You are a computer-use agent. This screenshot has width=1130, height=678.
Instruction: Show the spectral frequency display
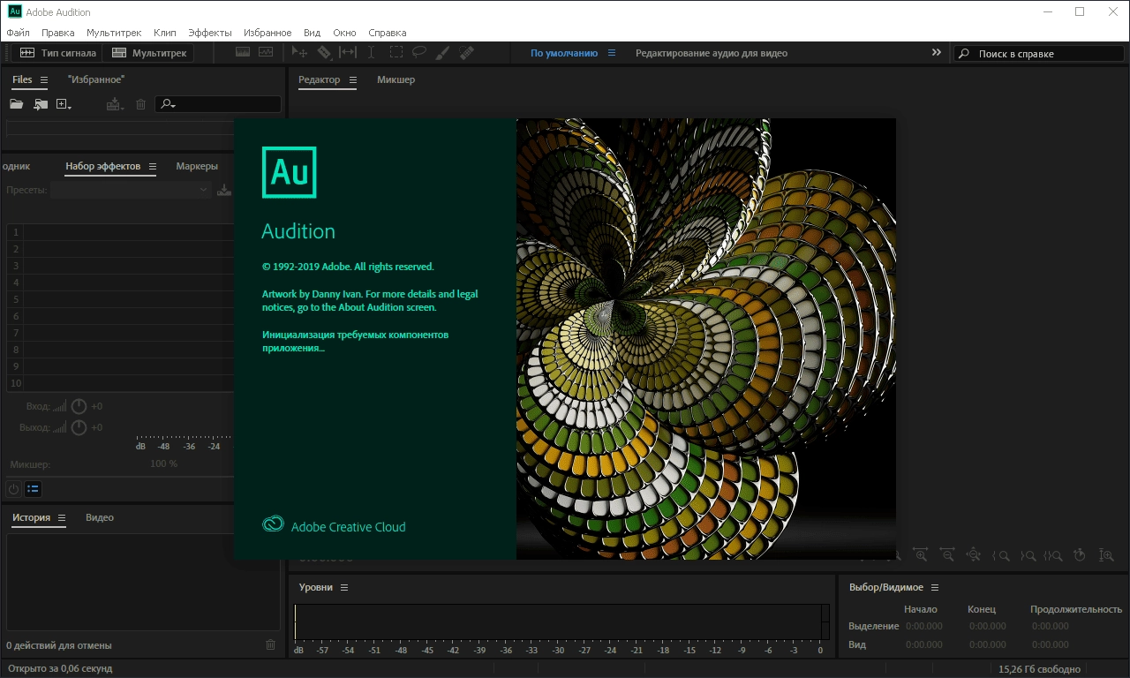(243, 53)
